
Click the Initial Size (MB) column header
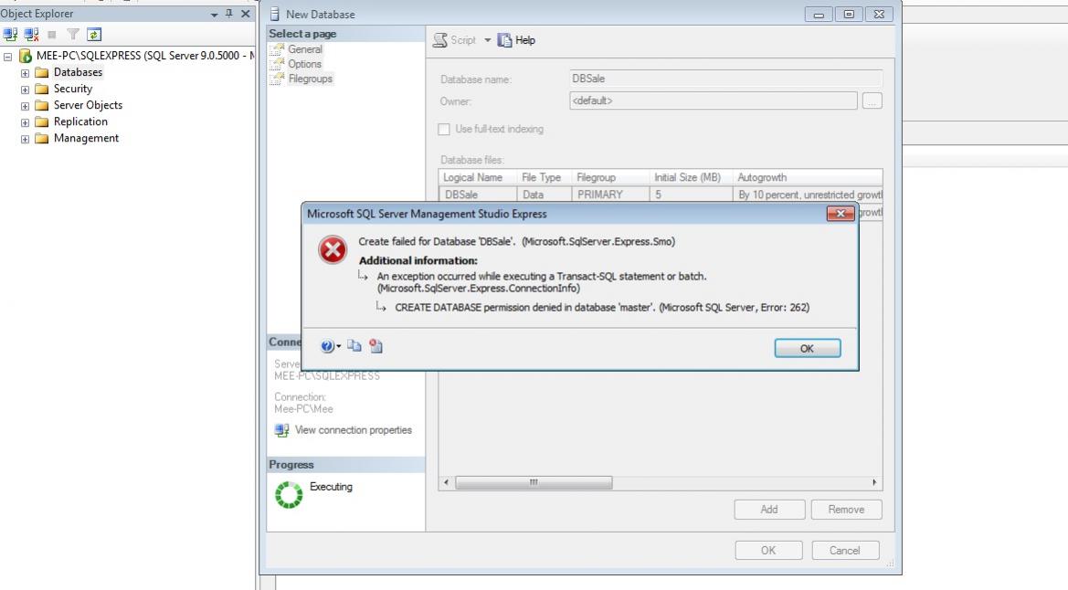click(691, 177)
